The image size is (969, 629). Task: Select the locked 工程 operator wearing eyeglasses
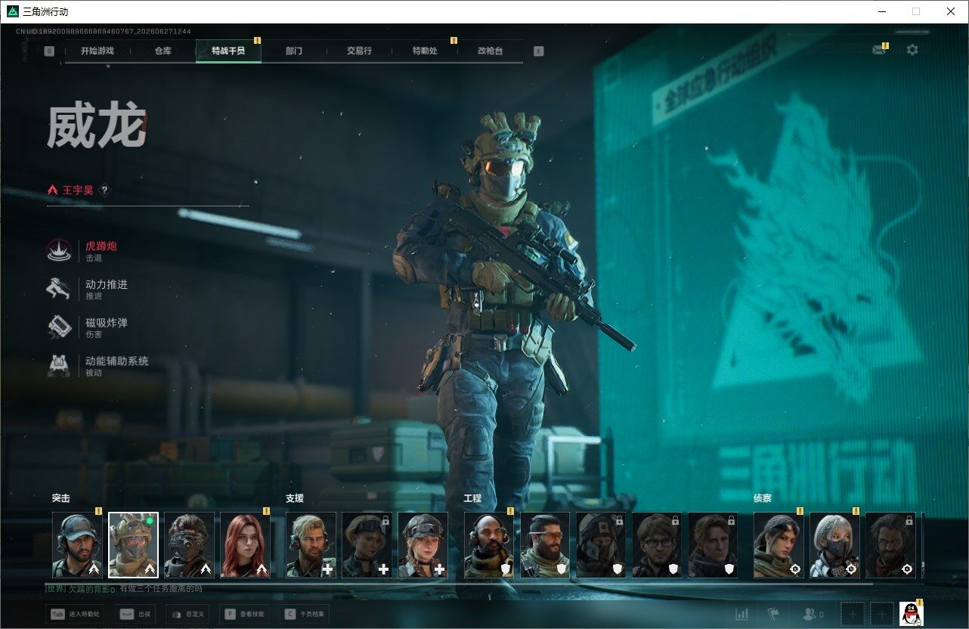[x=657, y=545]
